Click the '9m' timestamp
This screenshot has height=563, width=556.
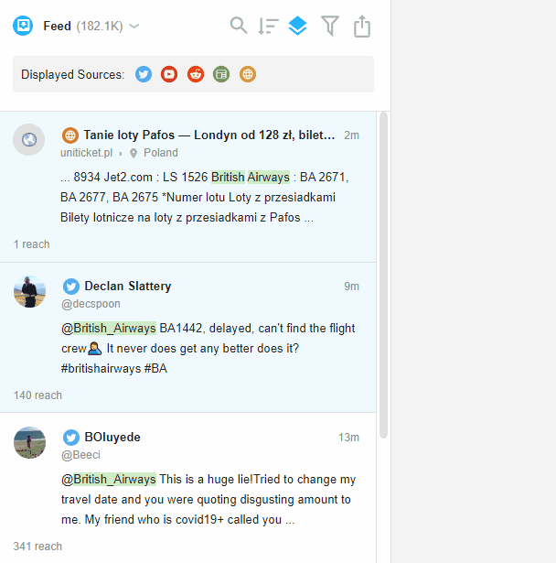(351, 287)
